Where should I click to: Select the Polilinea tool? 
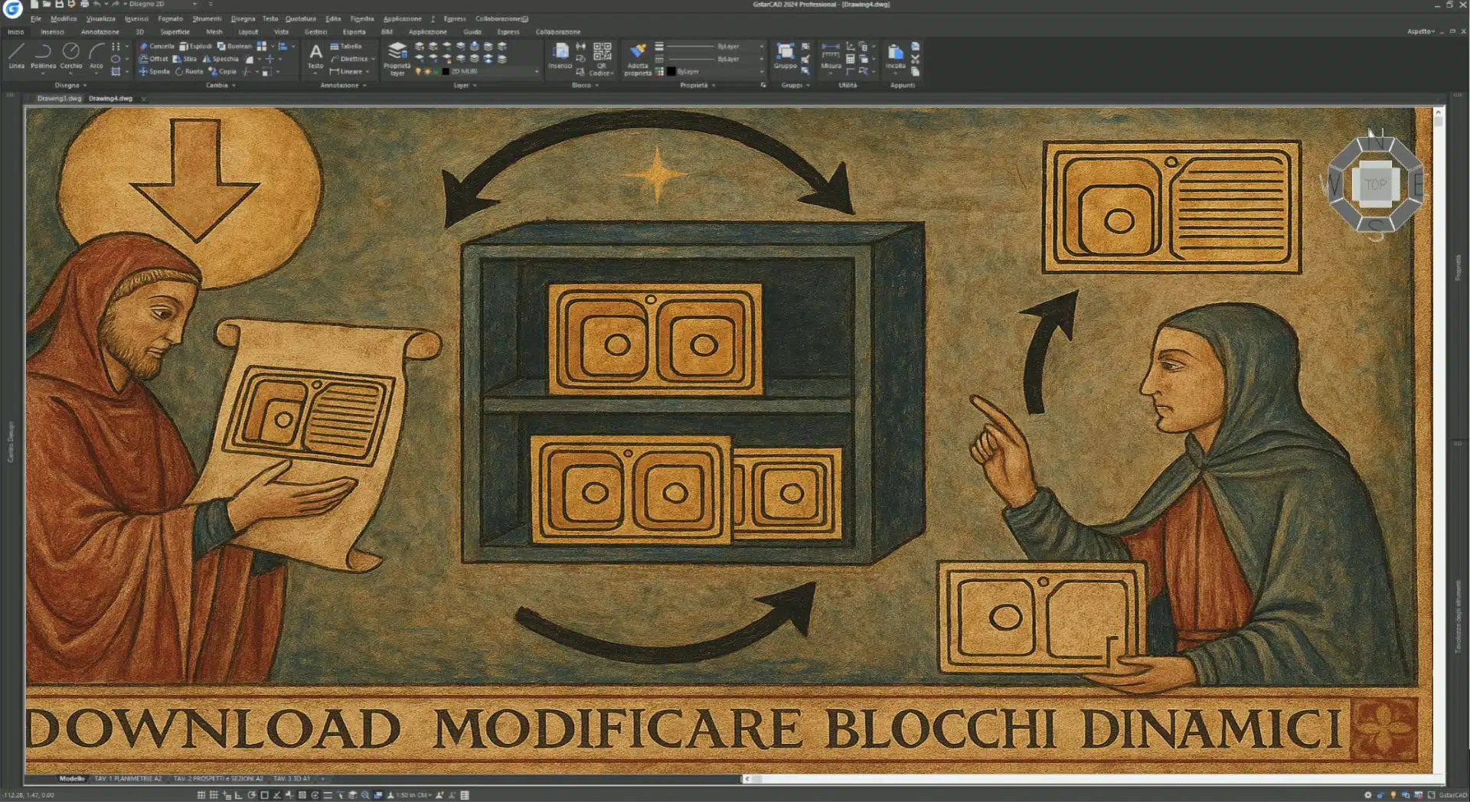[43, 56]
